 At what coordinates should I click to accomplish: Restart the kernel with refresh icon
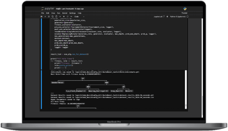pyautogui.click(x=67, y=16)
